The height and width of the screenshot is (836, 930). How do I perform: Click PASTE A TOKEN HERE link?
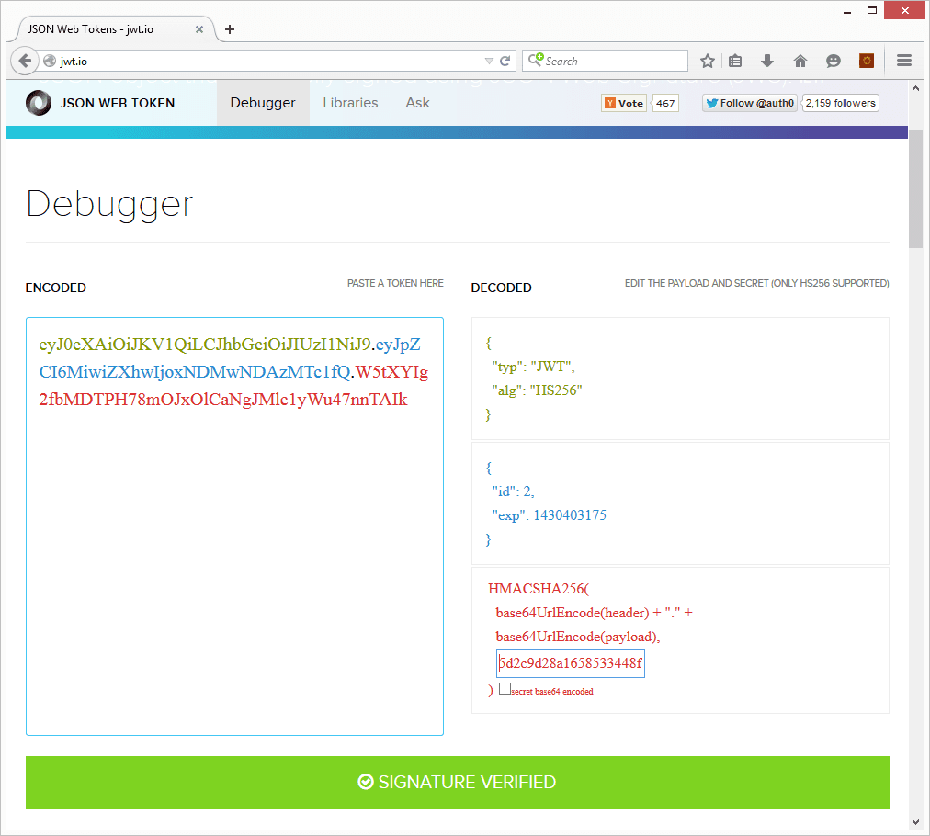tap(395, 283)
